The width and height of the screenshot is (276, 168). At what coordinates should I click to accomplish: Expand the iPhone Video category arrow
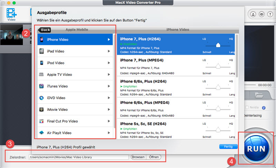point(109,40)
